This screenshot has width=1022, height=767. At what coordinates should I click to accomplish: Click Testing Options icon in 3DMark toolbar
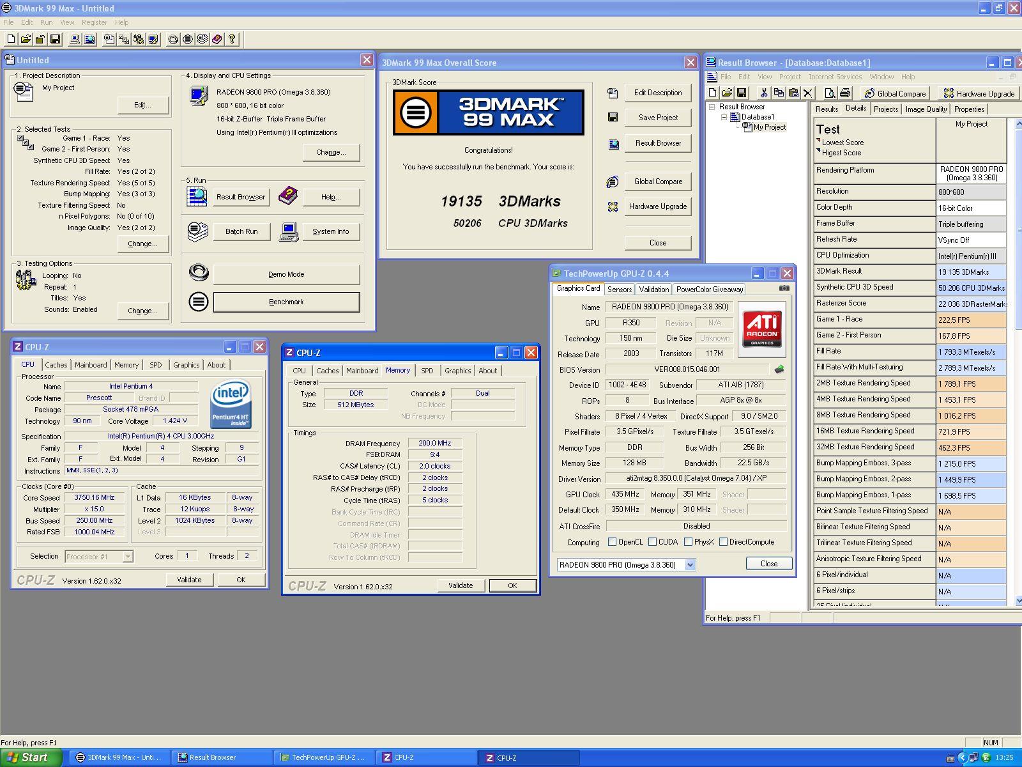coord(139,39)
